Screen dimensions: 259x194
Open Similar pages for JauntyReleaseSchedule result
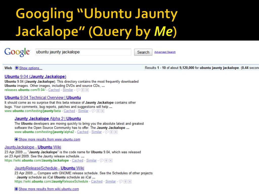[x=111, y=181]
